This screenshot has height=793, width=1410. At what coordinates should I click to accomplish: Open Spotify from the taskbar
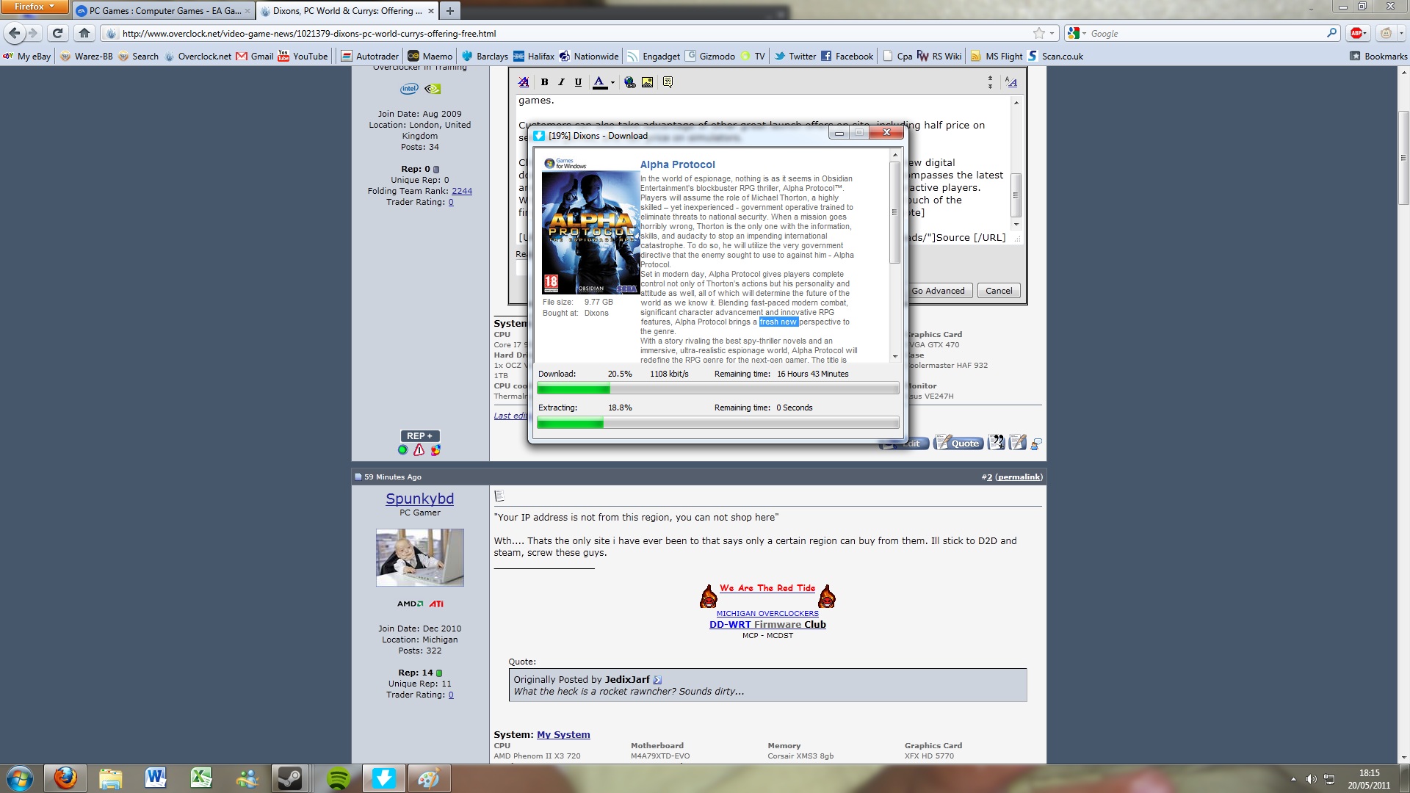pos(337,778)
